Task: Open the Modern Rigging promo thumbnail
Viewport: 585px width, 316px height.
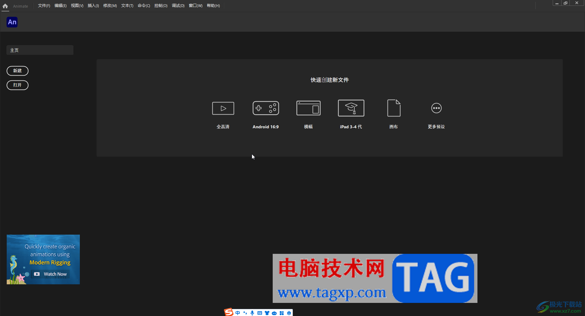Action: click(x=43, y=259)
